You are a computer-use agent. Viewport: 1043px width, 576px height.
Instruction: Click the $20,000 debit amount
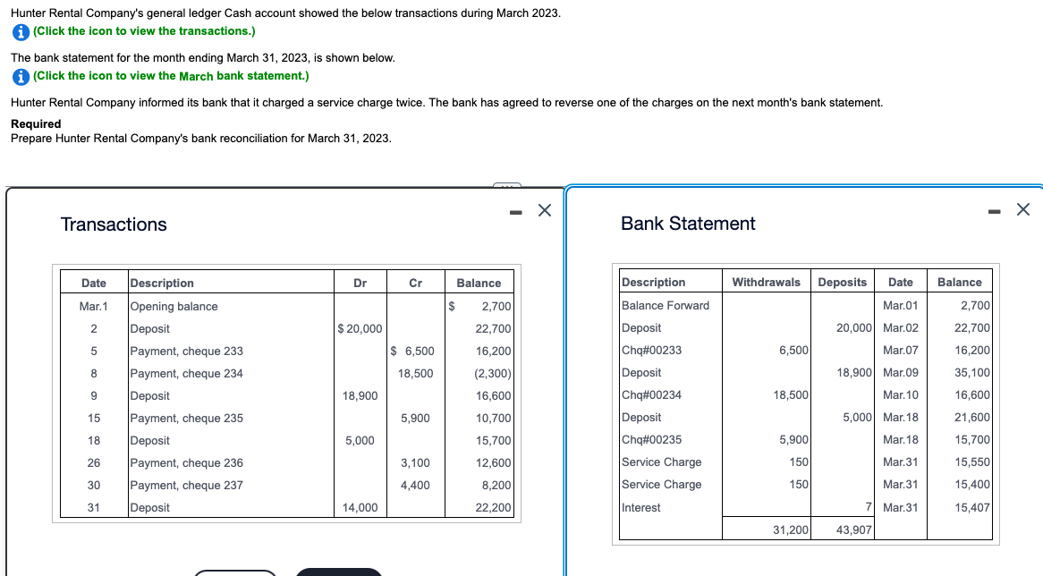click(x=360, y=328)
